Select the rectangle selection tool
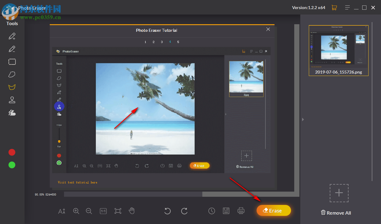Screen dimensions: 381x224 point(12,62)
